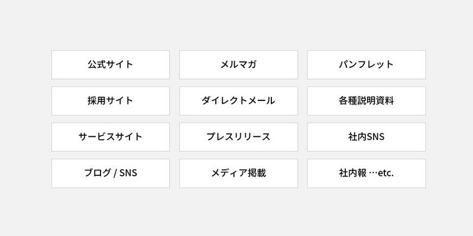Click the 公式サイト text label
The height and width of the screenshot is (236, 473).
pyautogui.click(x=111, y=64)
